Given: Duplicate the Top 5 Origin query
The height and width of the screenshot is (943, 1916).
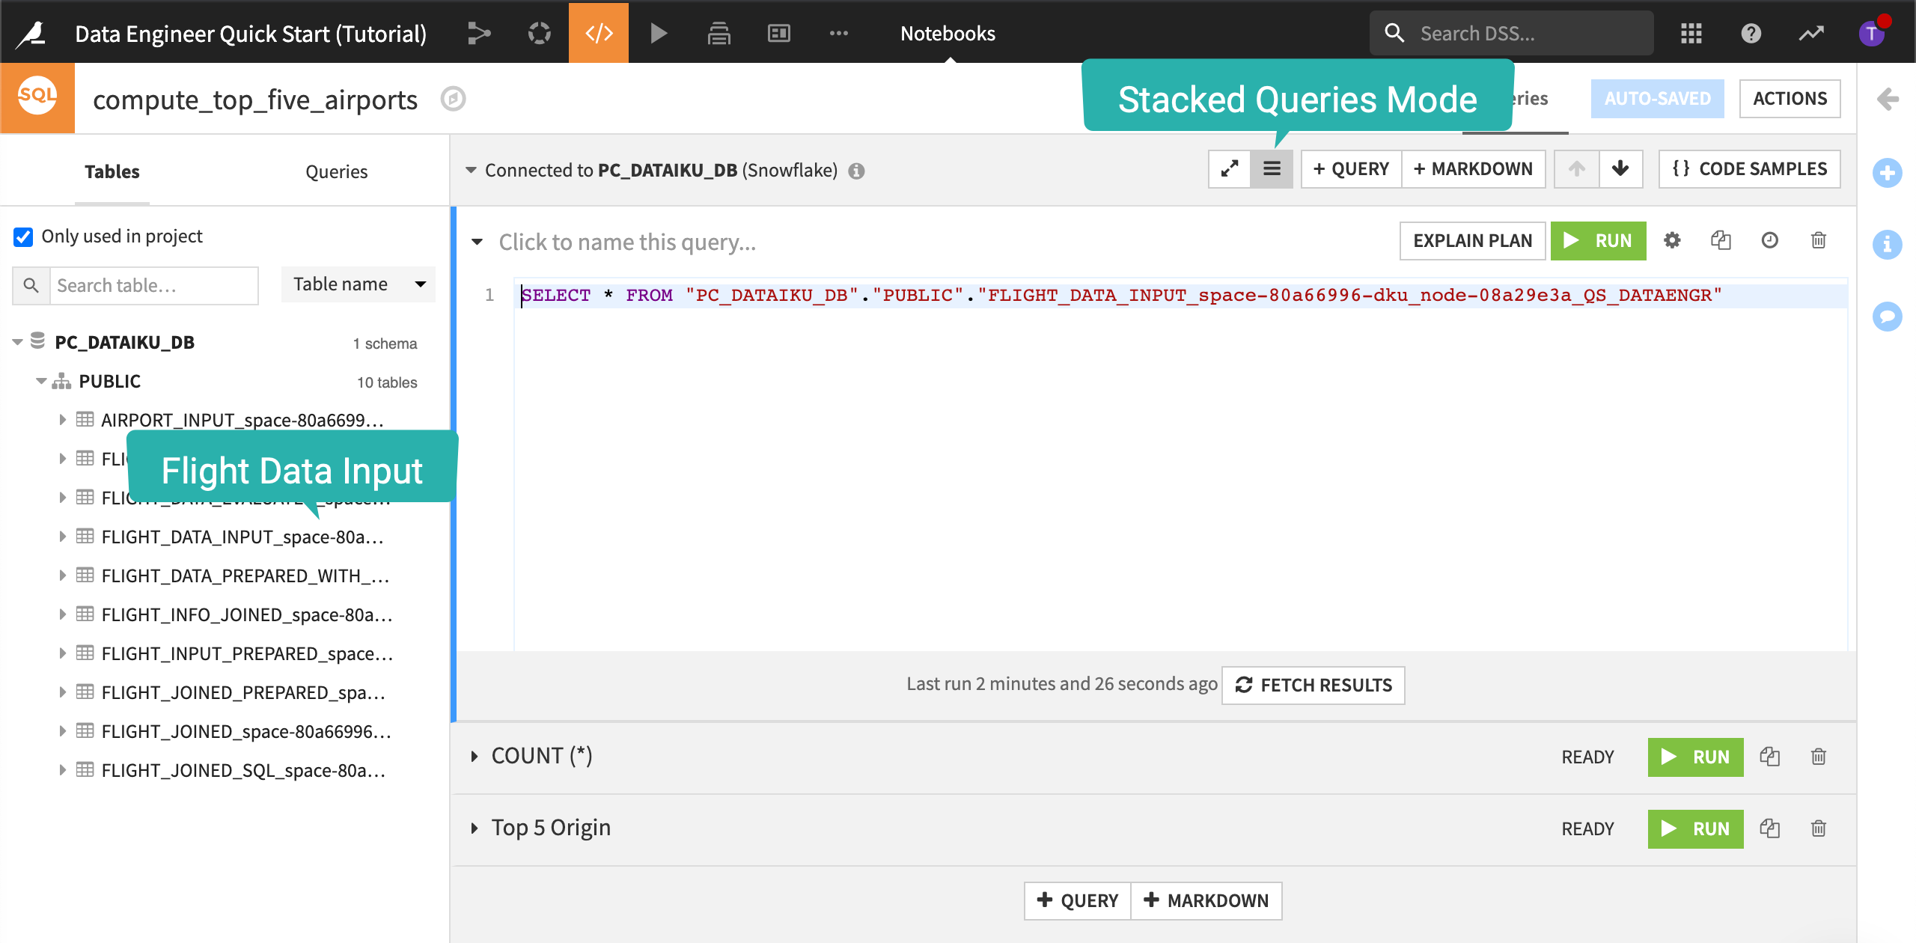Looking at the screenshot, I should click(x=1769, y=828).
